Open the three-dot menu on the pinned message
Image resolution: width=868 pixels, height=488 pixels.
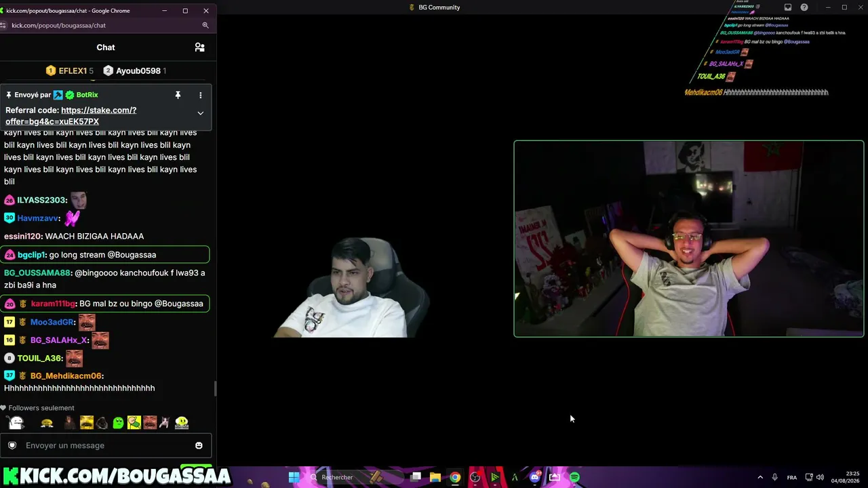click(x=200, y=95)
